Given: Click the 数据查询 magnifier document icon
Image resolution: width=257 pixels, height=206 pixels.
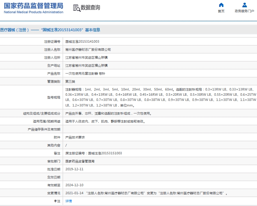Looking at the screenshot, I should (x=77, y=8).
